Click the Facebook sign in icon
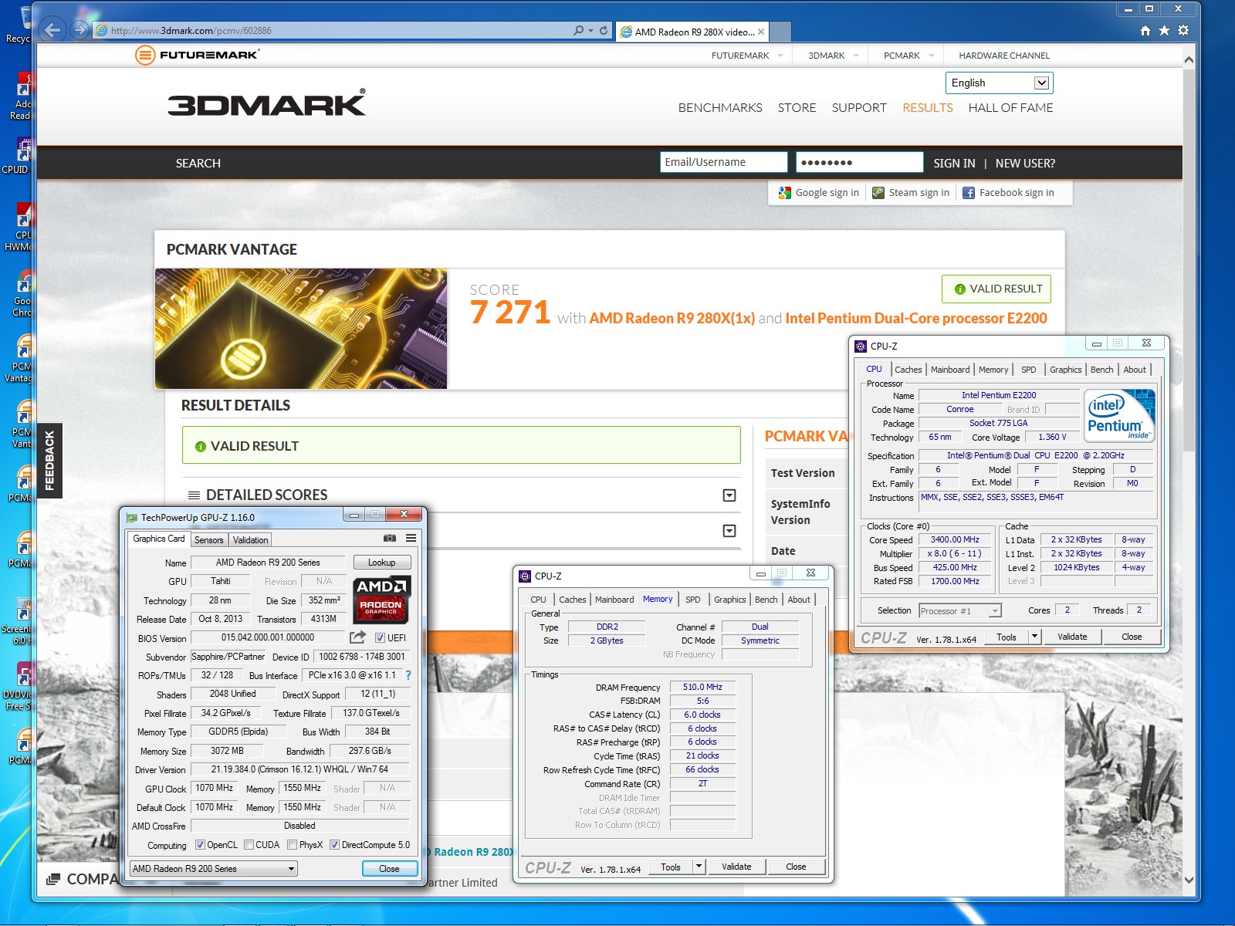The image size is (1235, 926). (x=969, y=193)
